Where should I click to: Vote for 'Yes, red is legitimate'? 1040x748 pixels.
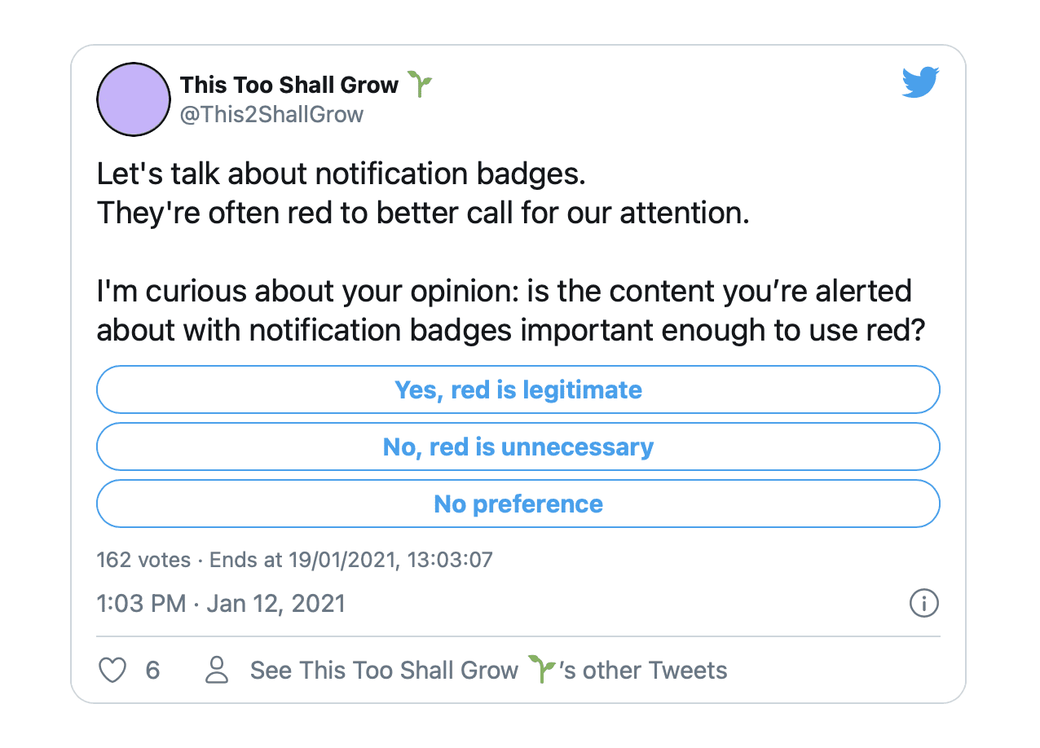[518, 389]
